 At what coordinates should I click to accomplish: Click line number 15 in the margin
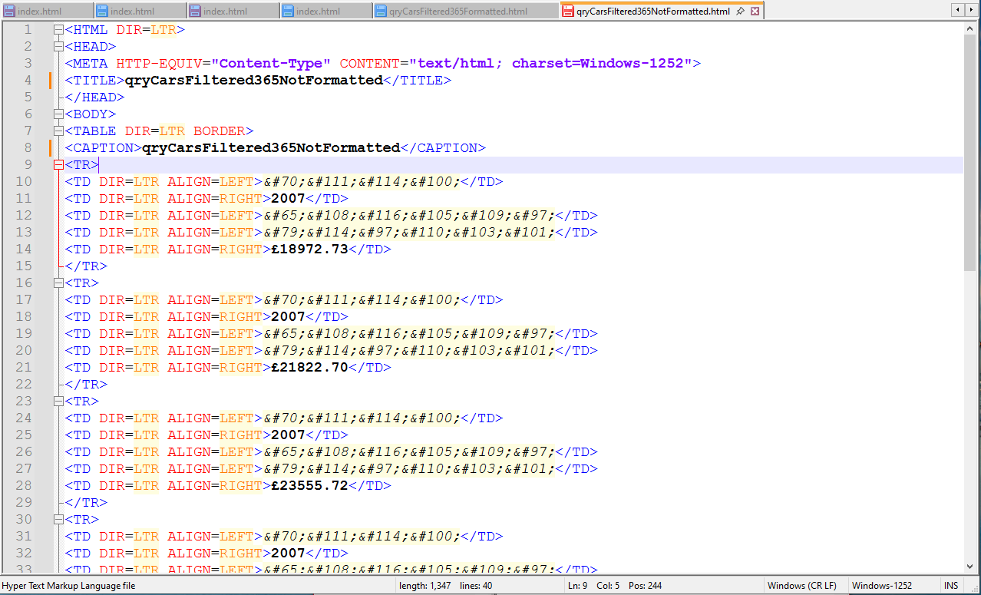(24, 266)
